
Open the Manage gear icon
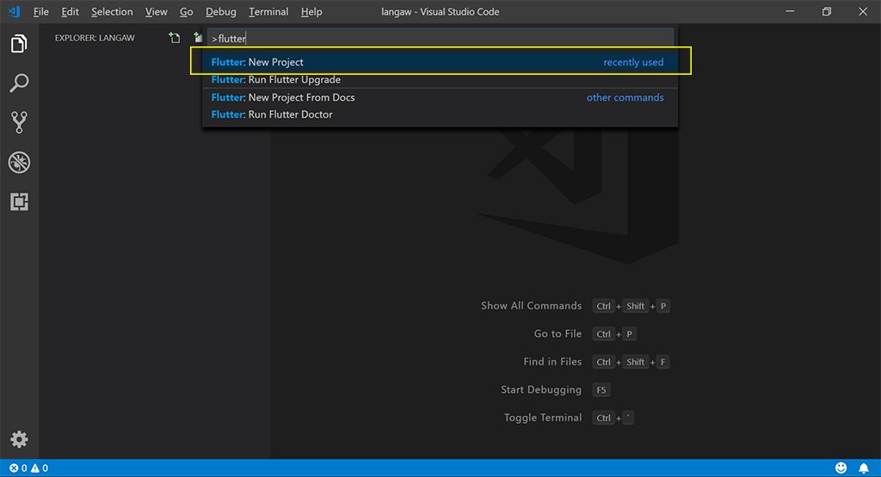point(19,439)
